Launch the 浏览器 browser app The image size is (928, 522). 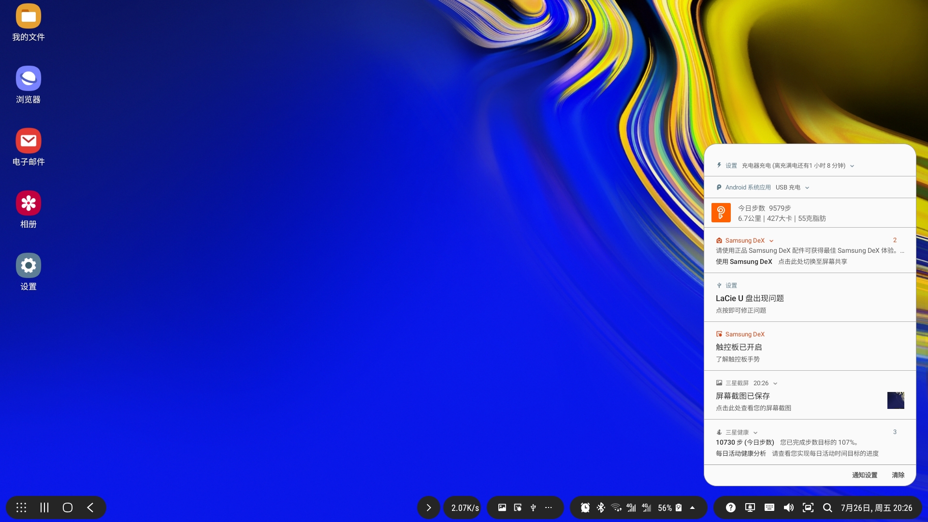[28, 79]
